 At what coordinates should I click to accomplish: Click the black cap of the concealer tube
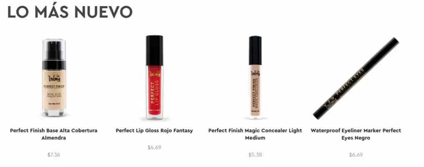(255, 50)
